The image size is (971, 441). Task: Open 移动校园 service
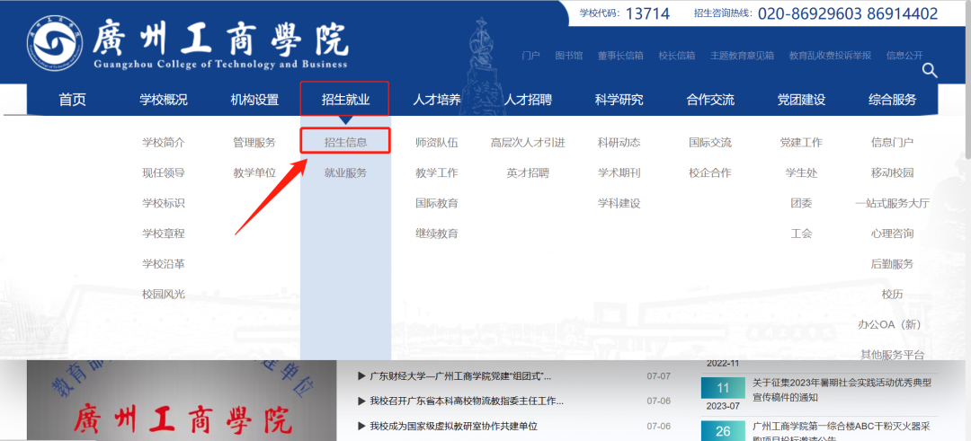click(893, 173)
